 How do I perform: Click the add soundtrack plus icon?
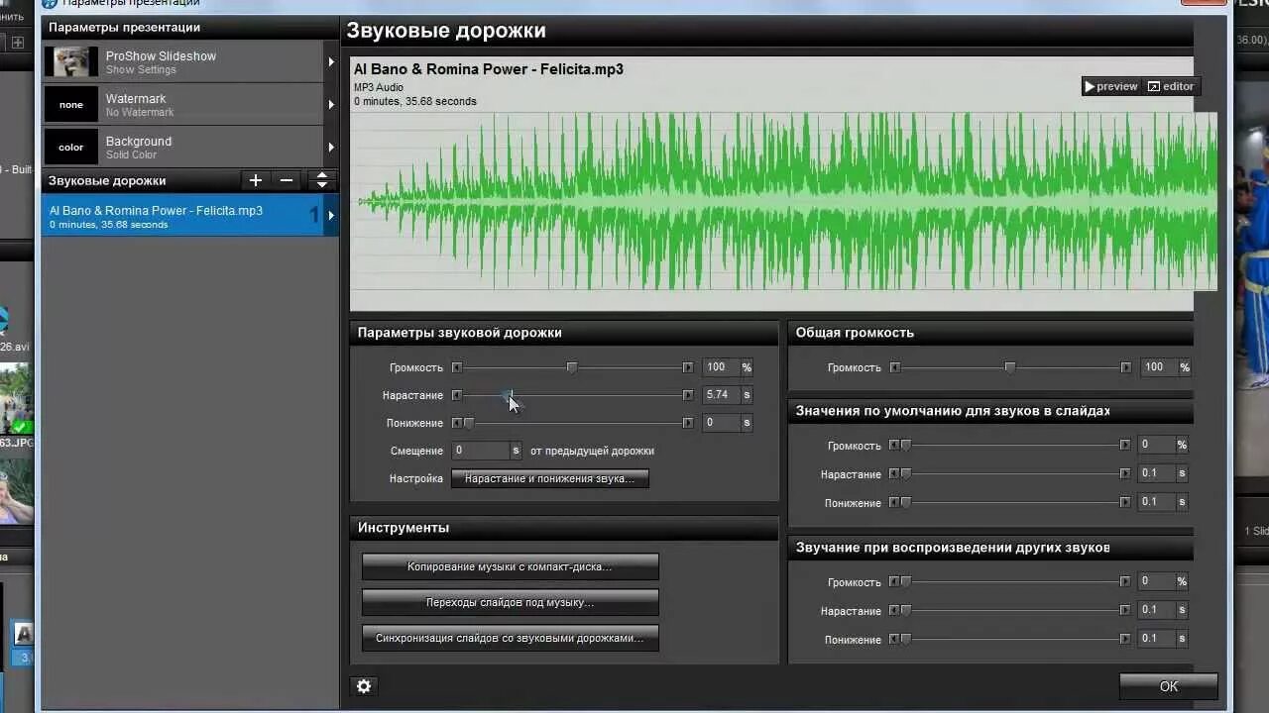tap(256, 180)
